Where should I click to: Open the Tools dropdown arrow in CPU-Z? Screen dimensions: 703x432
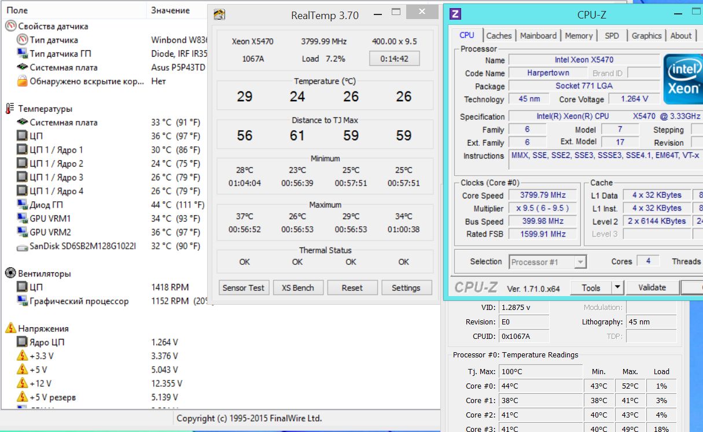tap(617, 287)
